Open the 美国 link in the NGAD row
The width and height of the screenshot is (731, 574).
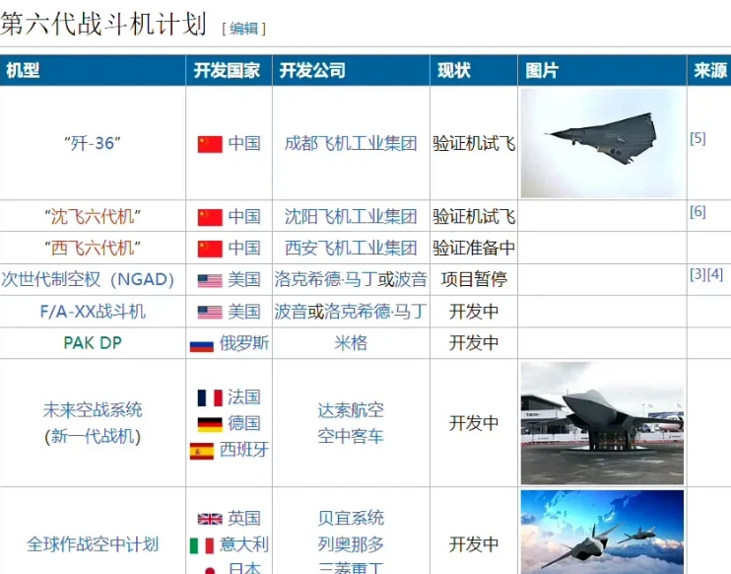[243, 279]
